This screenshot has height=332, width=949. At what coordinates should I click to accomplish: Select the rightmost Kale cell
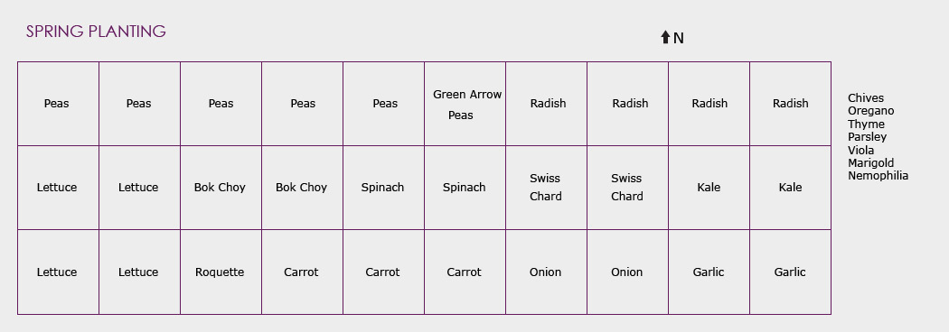coord(791,188)
